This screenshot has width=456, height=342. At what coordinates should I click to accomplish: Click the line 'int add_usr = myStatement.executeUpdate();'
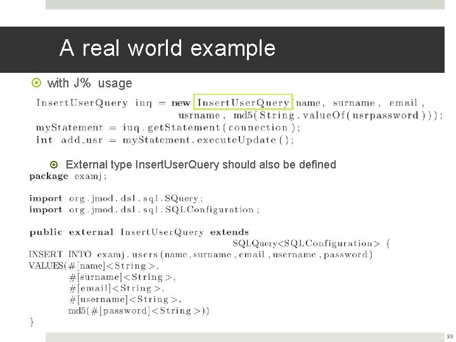(165, 140)
